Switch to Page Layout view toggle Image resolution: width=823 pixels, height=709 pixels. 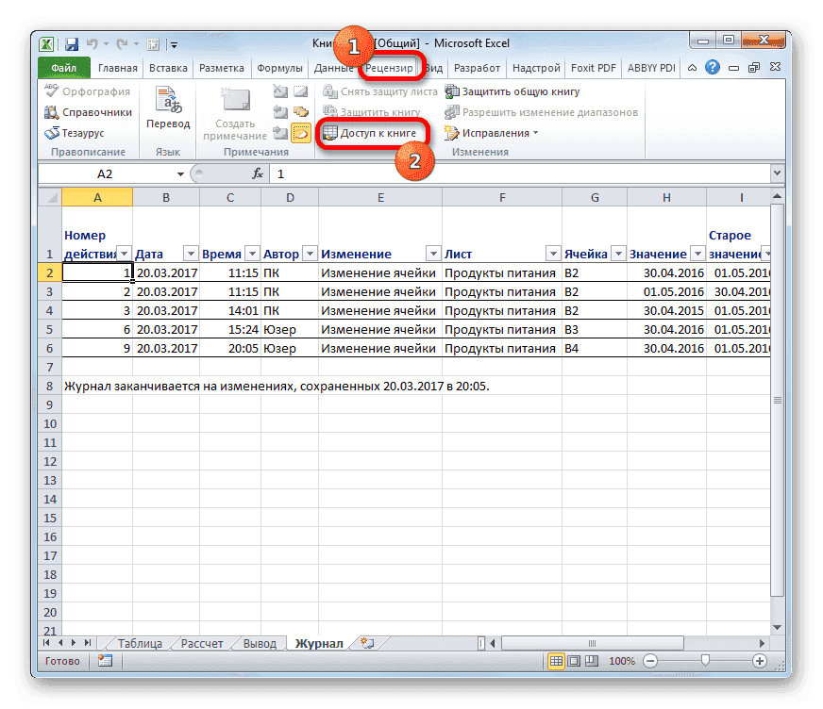point(572,661)
